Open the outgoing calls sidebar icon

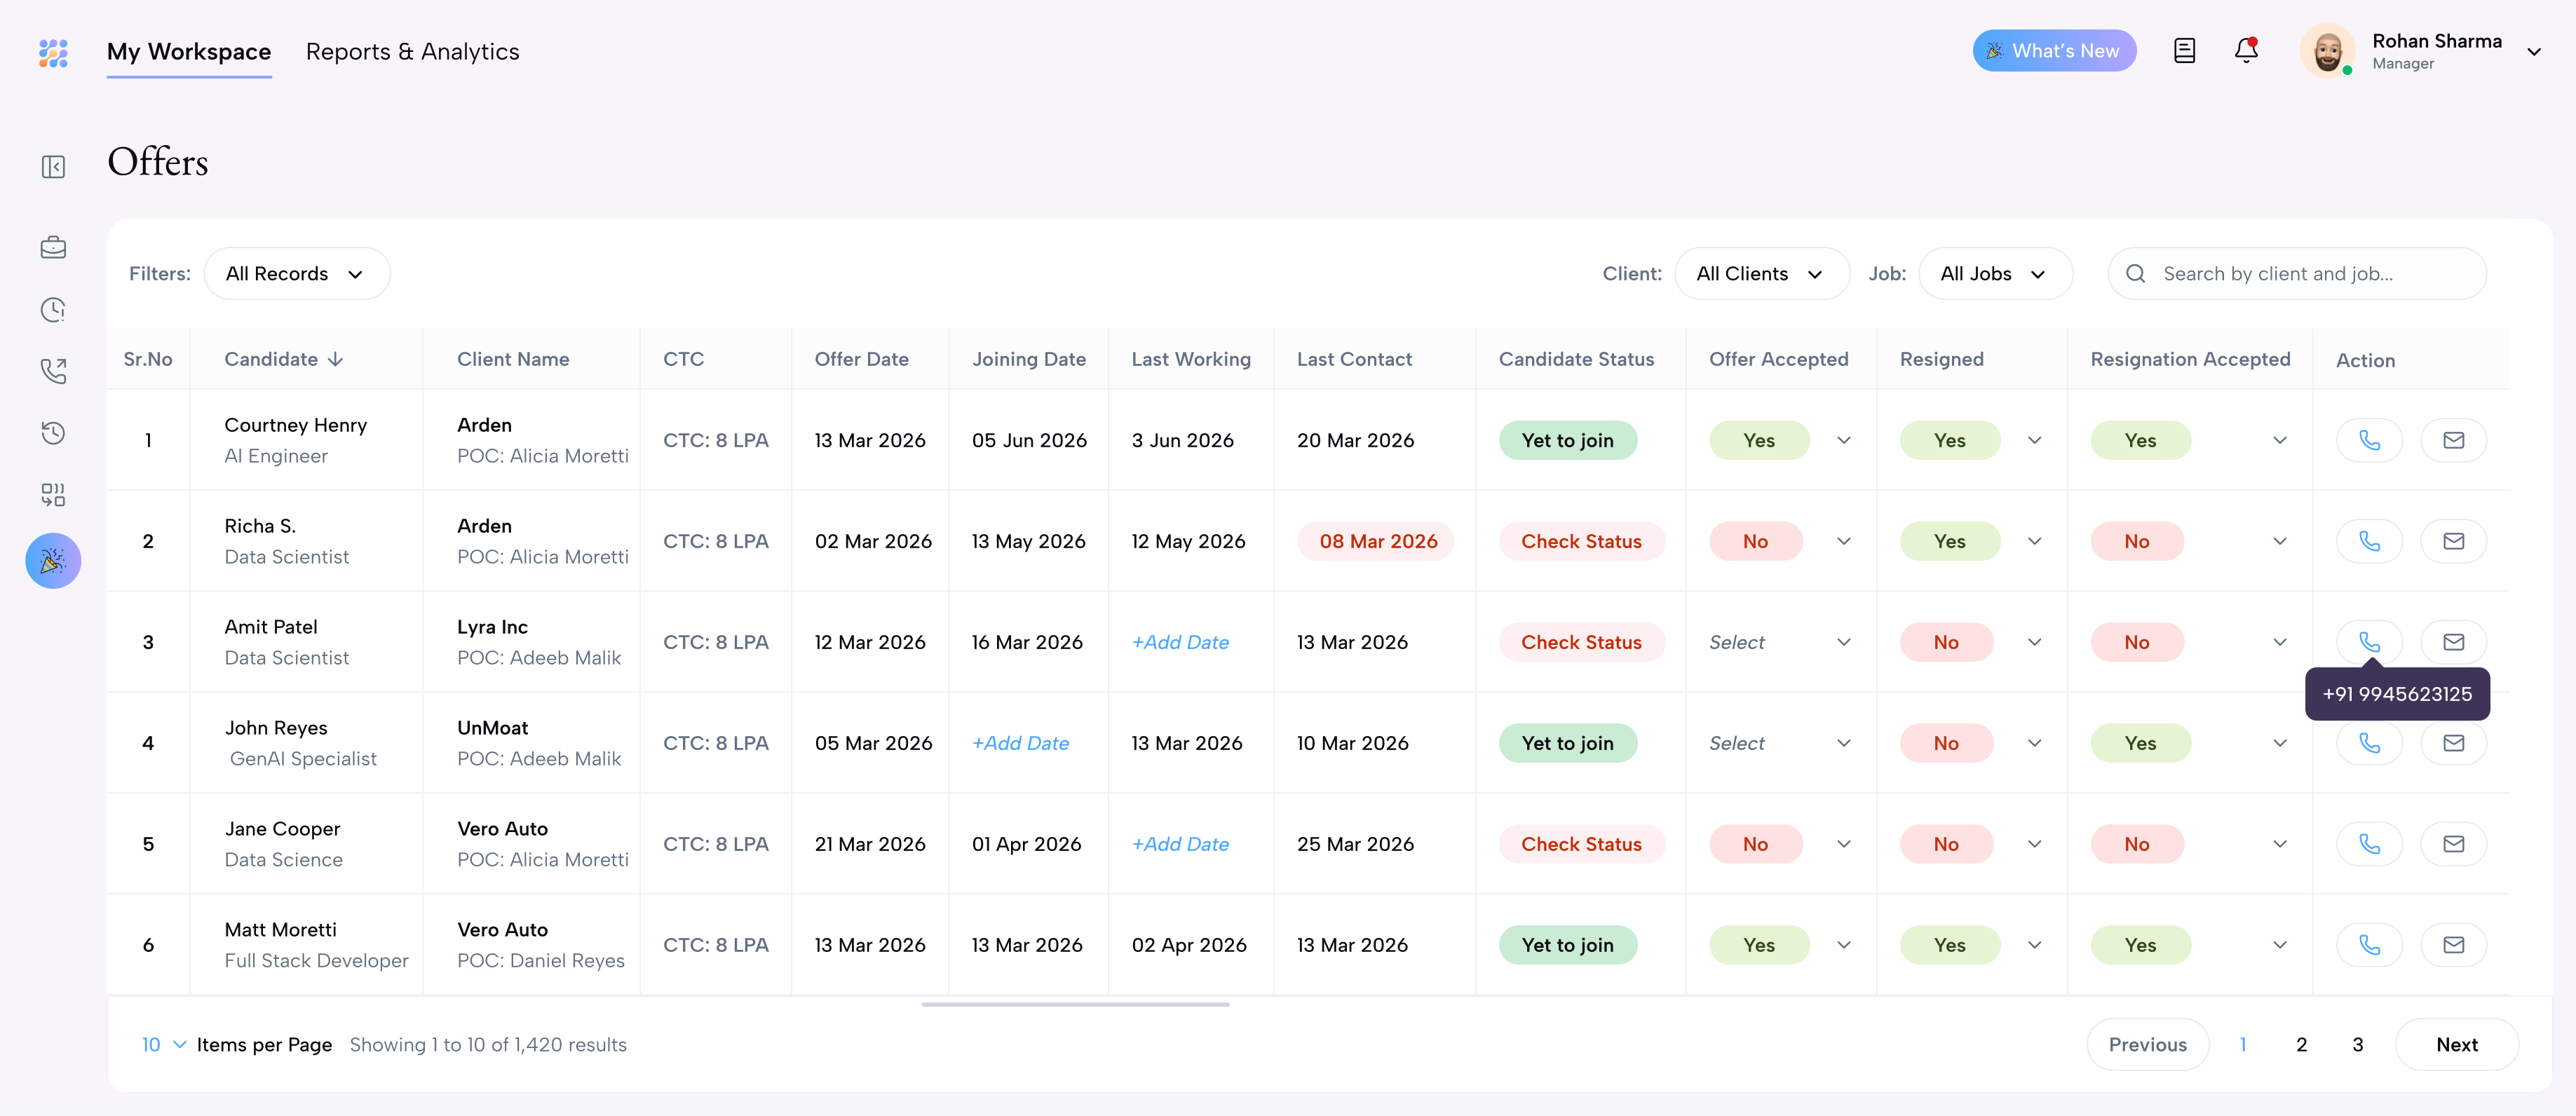[53, 371]
